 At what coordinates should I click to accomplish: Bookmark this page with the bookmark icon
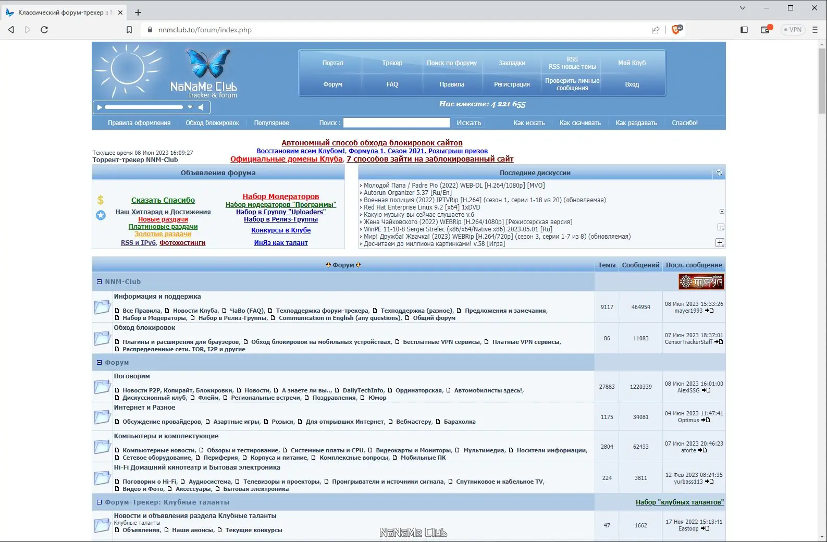pos(129,30)
